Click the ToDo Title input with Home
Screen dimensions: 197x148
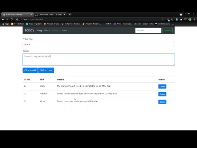click(98, 44)
